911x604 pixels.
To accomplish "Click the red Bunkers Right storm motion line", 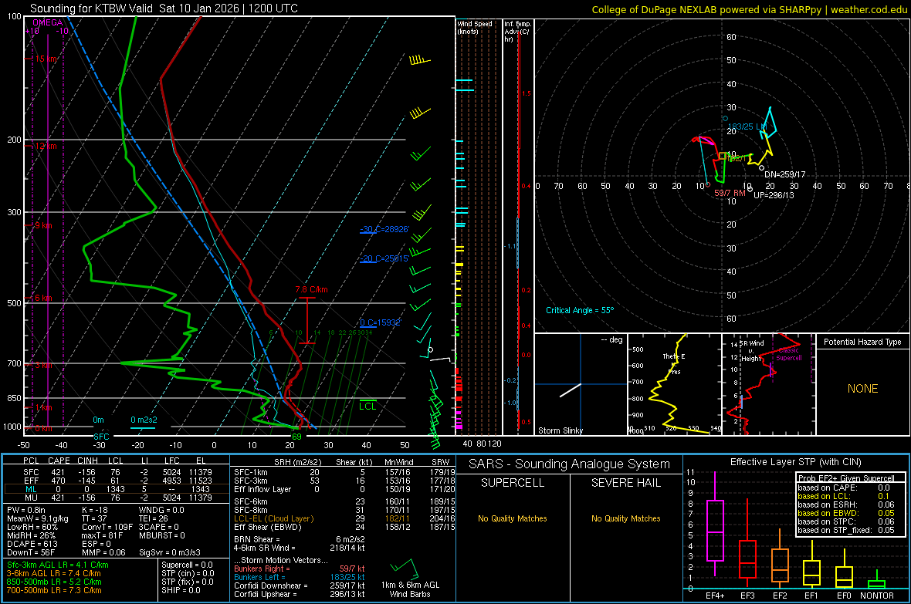I will pyautogui.click(x=300, y=569).
